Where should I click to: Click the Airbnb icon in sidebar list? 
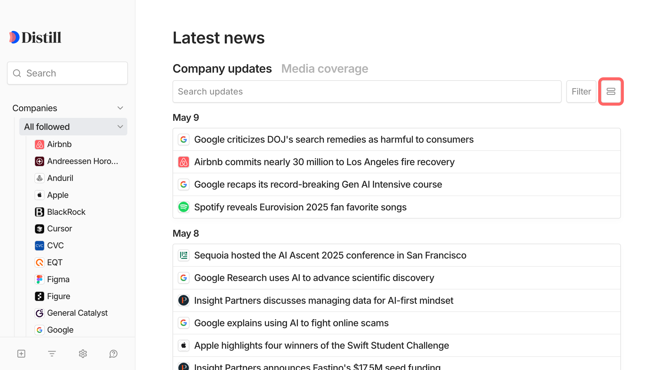point(39,144)
